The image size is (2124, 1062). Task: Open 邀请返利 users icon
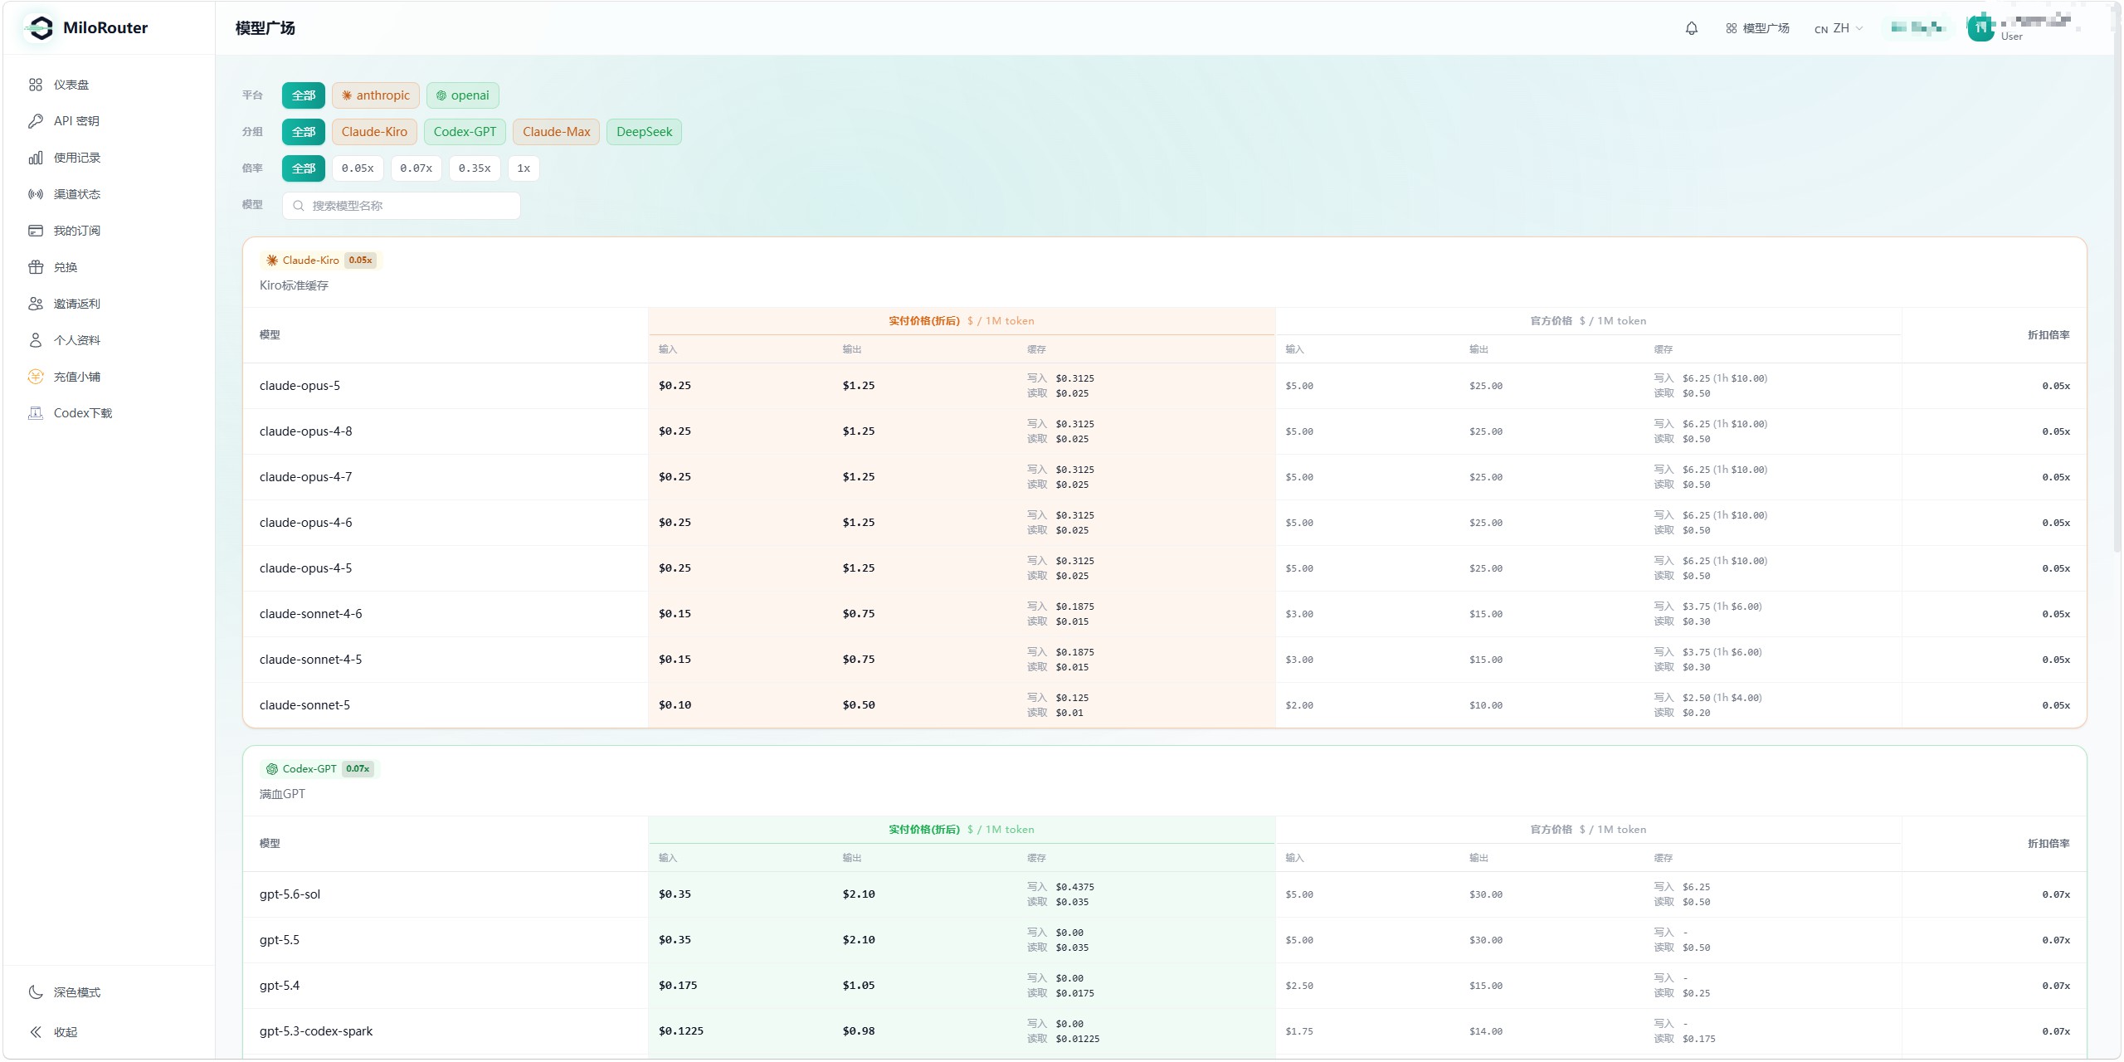36,304
